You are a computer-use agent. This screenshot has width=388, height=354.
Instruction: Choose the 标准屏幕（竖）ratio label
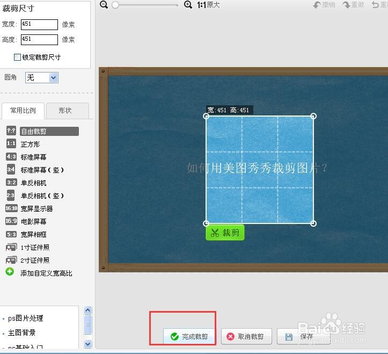(x=42, y=170)
